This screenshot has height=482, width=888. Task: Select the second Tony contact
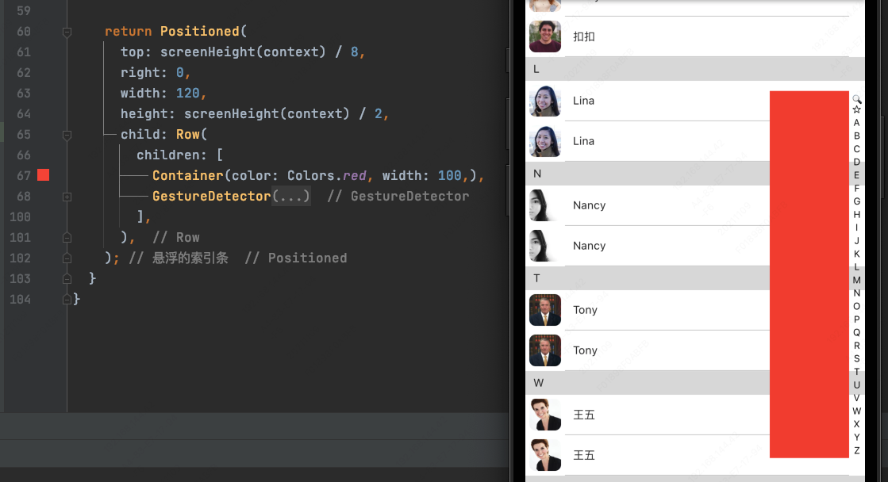point(651,350)
